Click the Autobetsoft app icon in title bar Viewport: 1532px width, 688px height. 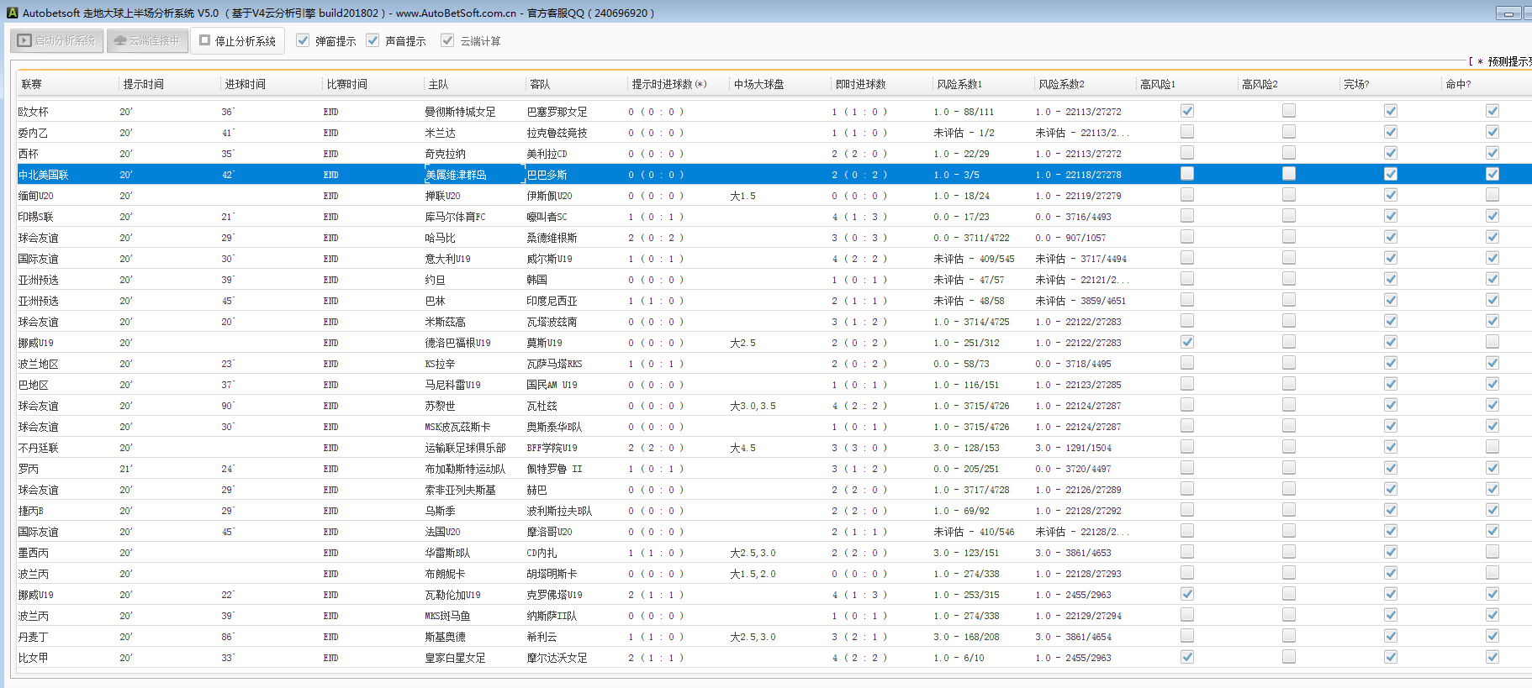[x=12, y=13]
